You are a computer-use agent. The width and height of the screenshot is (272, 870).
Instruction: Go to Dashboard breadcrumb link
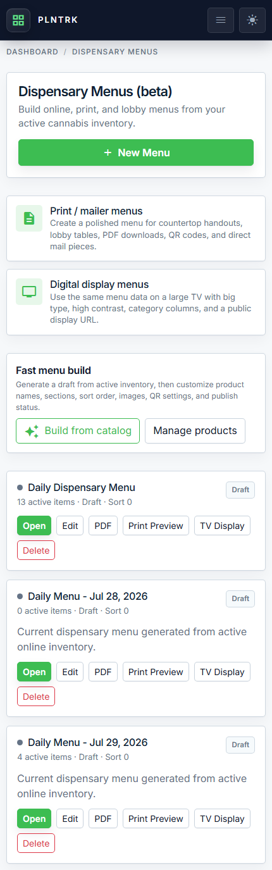(32, 52)
